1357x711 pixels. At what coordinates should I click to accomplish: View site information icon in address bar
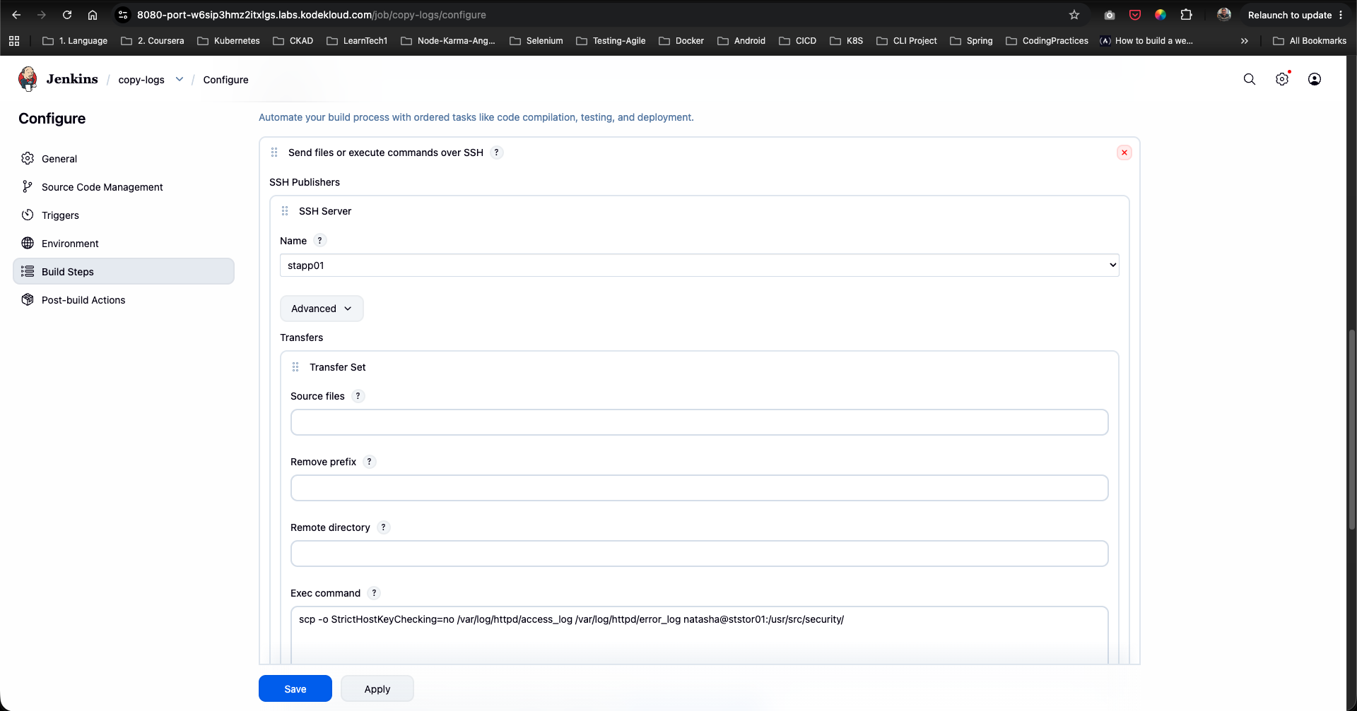point(123,15)
